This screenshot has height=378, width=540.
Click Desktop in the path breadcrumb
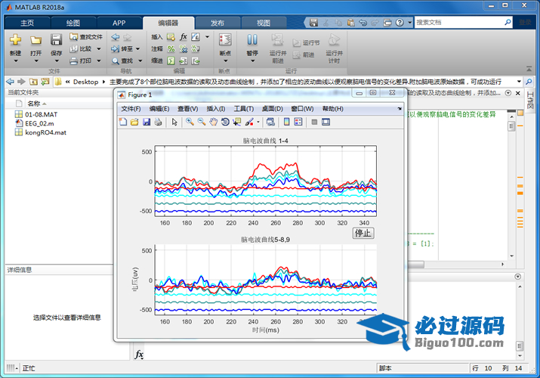[x=86, y=82]
